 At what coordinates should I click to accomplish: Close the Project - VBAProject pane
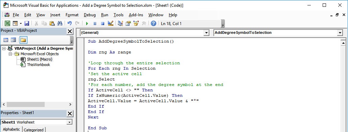tap(70, 31)
